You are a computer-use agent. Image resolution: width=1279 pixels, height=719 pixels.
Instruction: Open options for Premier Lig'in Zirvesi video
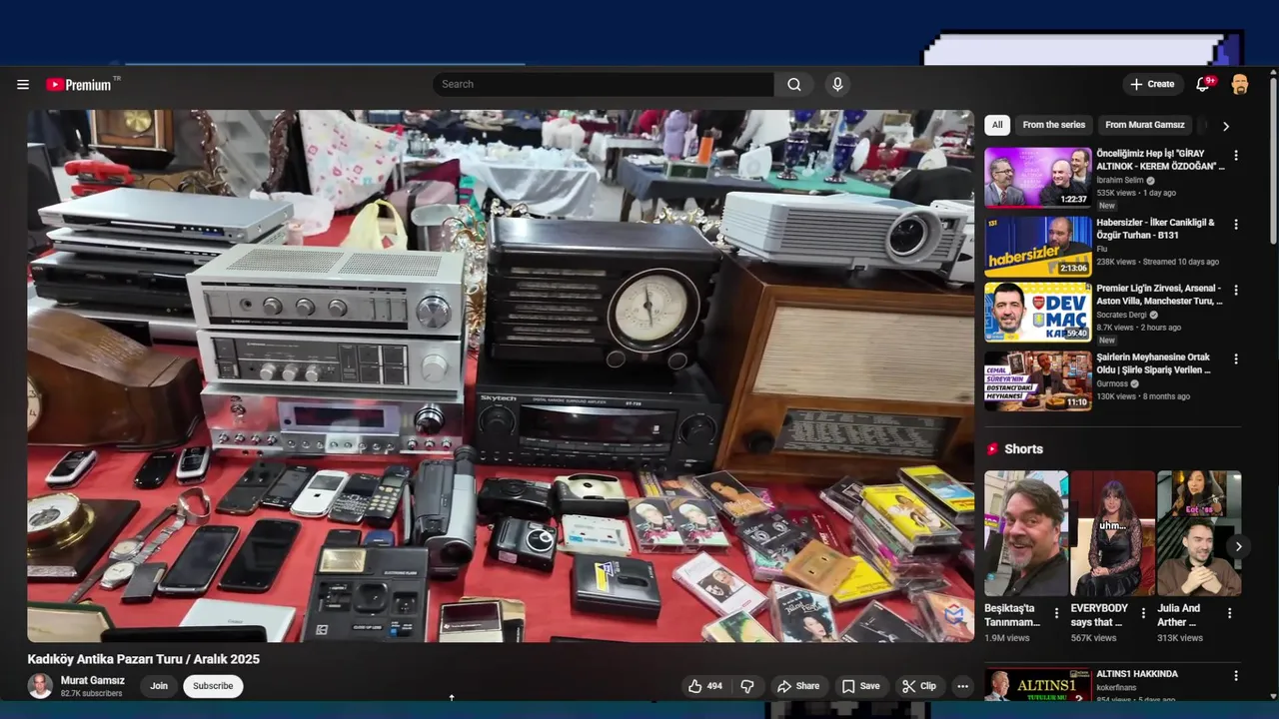[1236, 291]
